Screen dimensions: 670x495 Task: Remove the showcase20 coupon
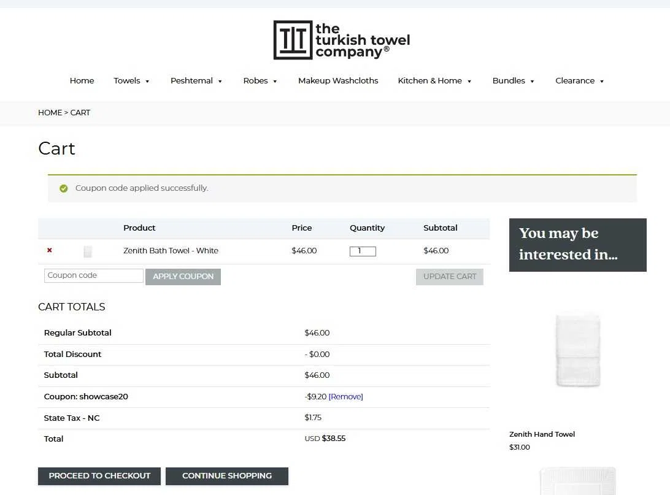345,397
